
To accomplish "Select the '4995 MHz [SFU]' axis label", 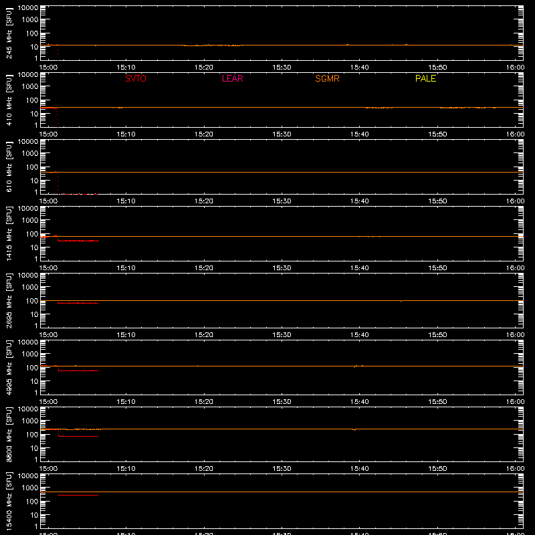I will point(9,368).
